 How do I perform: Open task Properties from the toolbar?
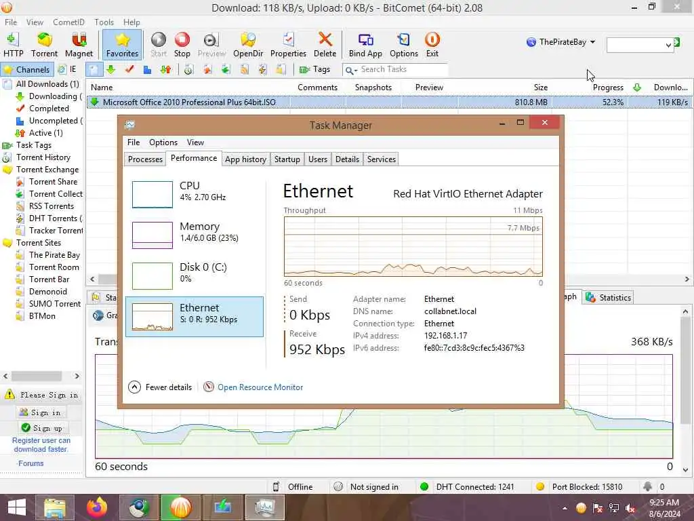tap(288, 45)
